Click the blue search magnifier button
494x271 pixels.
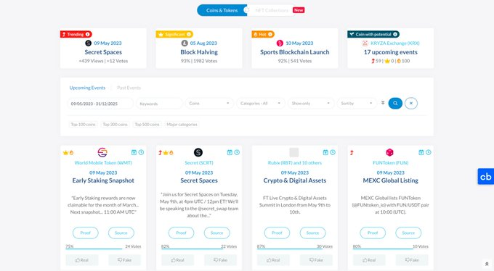click(395, 103)
